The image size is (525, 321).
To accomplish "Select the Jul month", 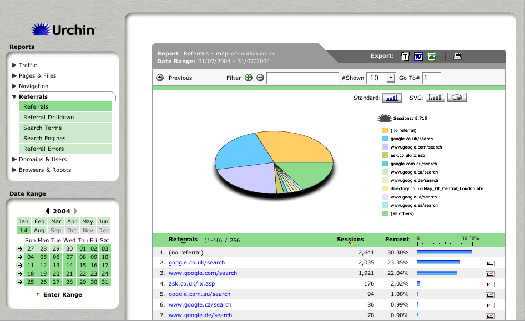I will [x=23, y=230].
